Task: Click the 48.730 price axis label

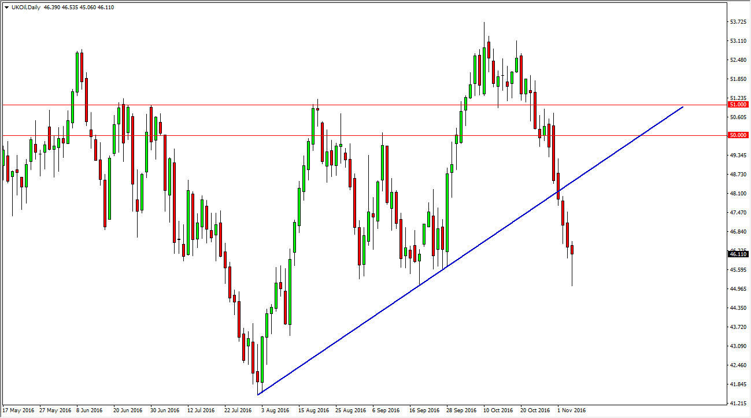Action: pos(739,175)
